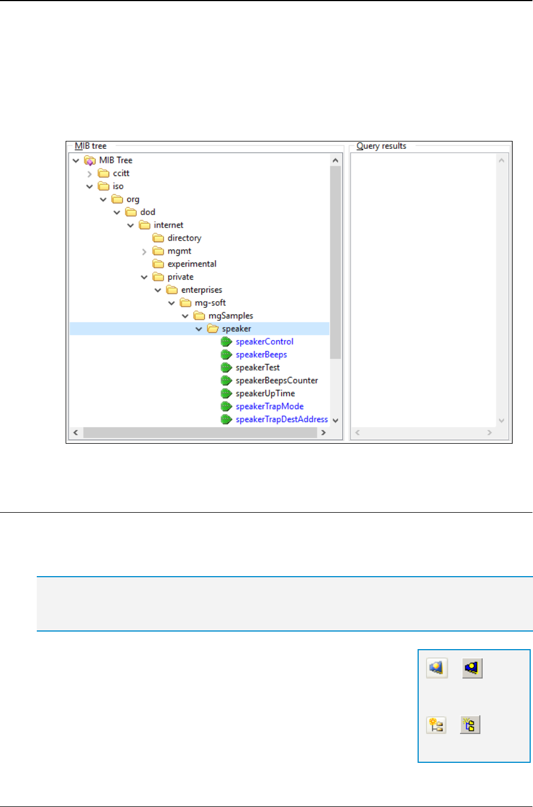Click MIB tree vertical scrollbar up arrow
The image size is (533, 807).
(336, 160)
